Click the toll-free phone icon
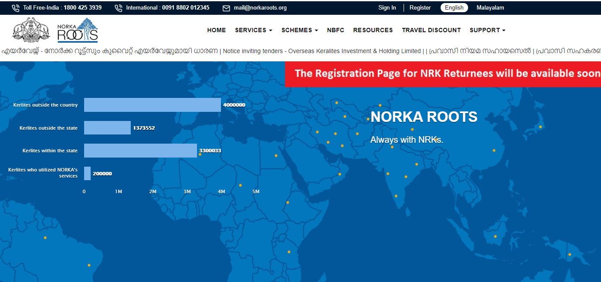 [16, 8]
